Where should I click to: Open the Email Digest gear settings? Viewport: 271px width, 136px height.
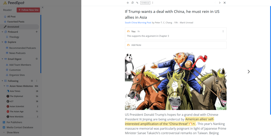click(x=37, y=59)
